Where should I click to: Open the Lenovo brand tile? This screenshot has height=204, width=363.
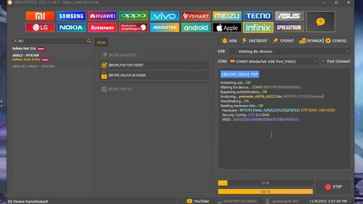[x=102, y=28]
